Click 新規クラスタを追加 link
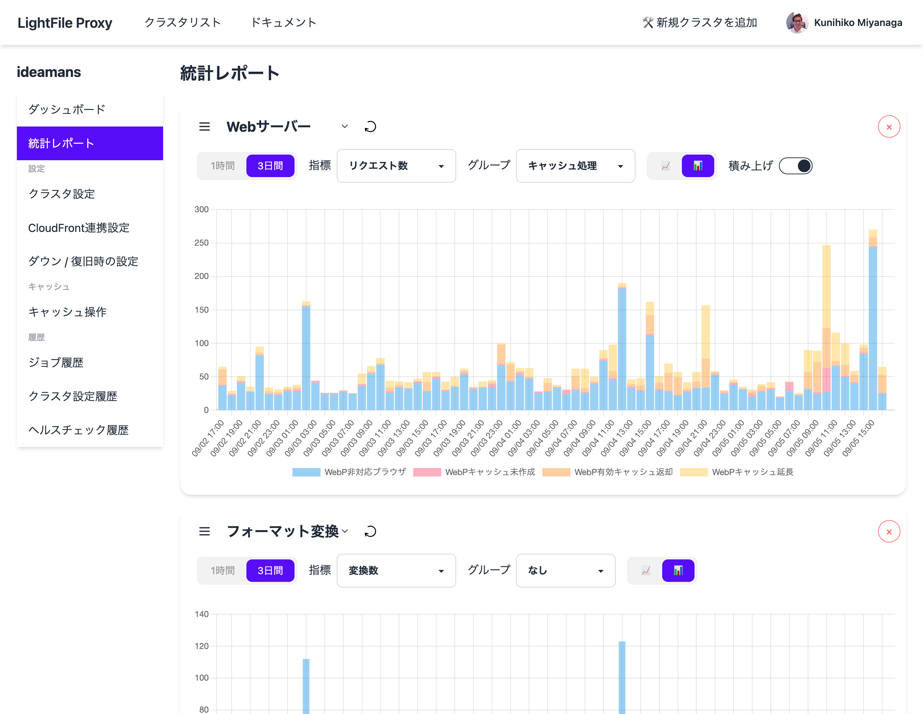The width and height of the screenshot is (923, 714). click(700, 22)
